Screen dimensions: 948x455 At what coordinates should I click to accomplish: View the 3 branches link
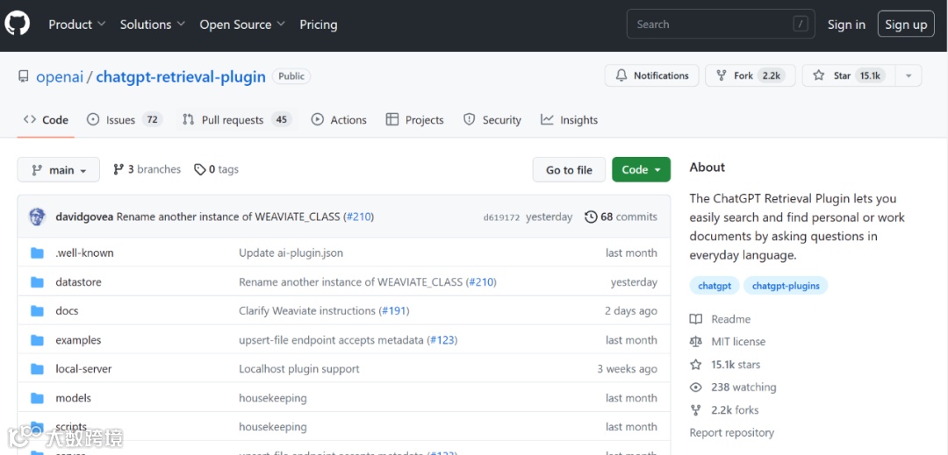tap(147, 169)
